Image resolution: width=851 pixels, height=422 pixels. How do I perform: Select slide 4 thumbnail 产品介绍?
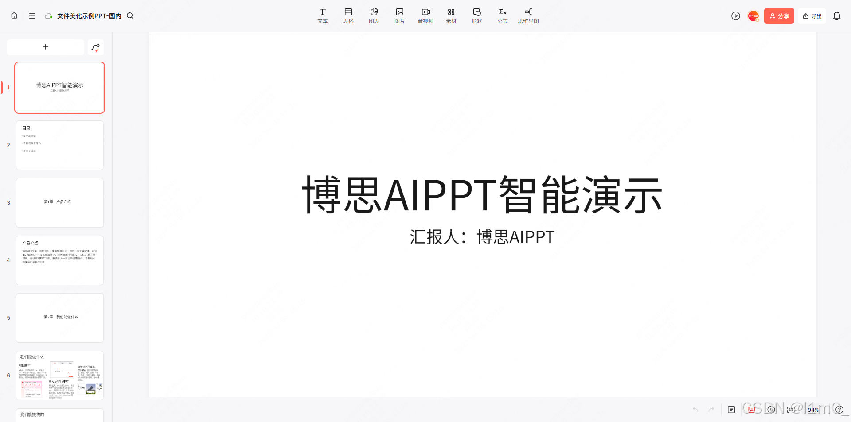[60, 260]
